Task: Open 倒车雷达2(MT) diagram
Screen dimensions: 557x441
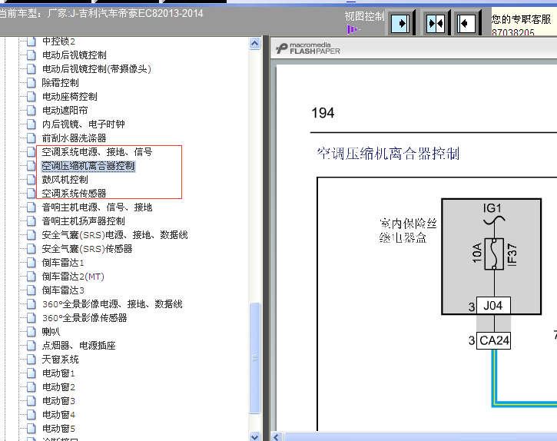Action: (73, 277)
